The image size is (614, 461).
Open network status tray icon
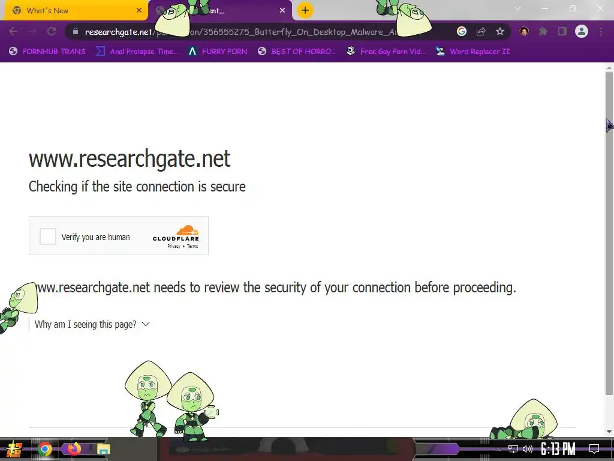coord(513,449)
